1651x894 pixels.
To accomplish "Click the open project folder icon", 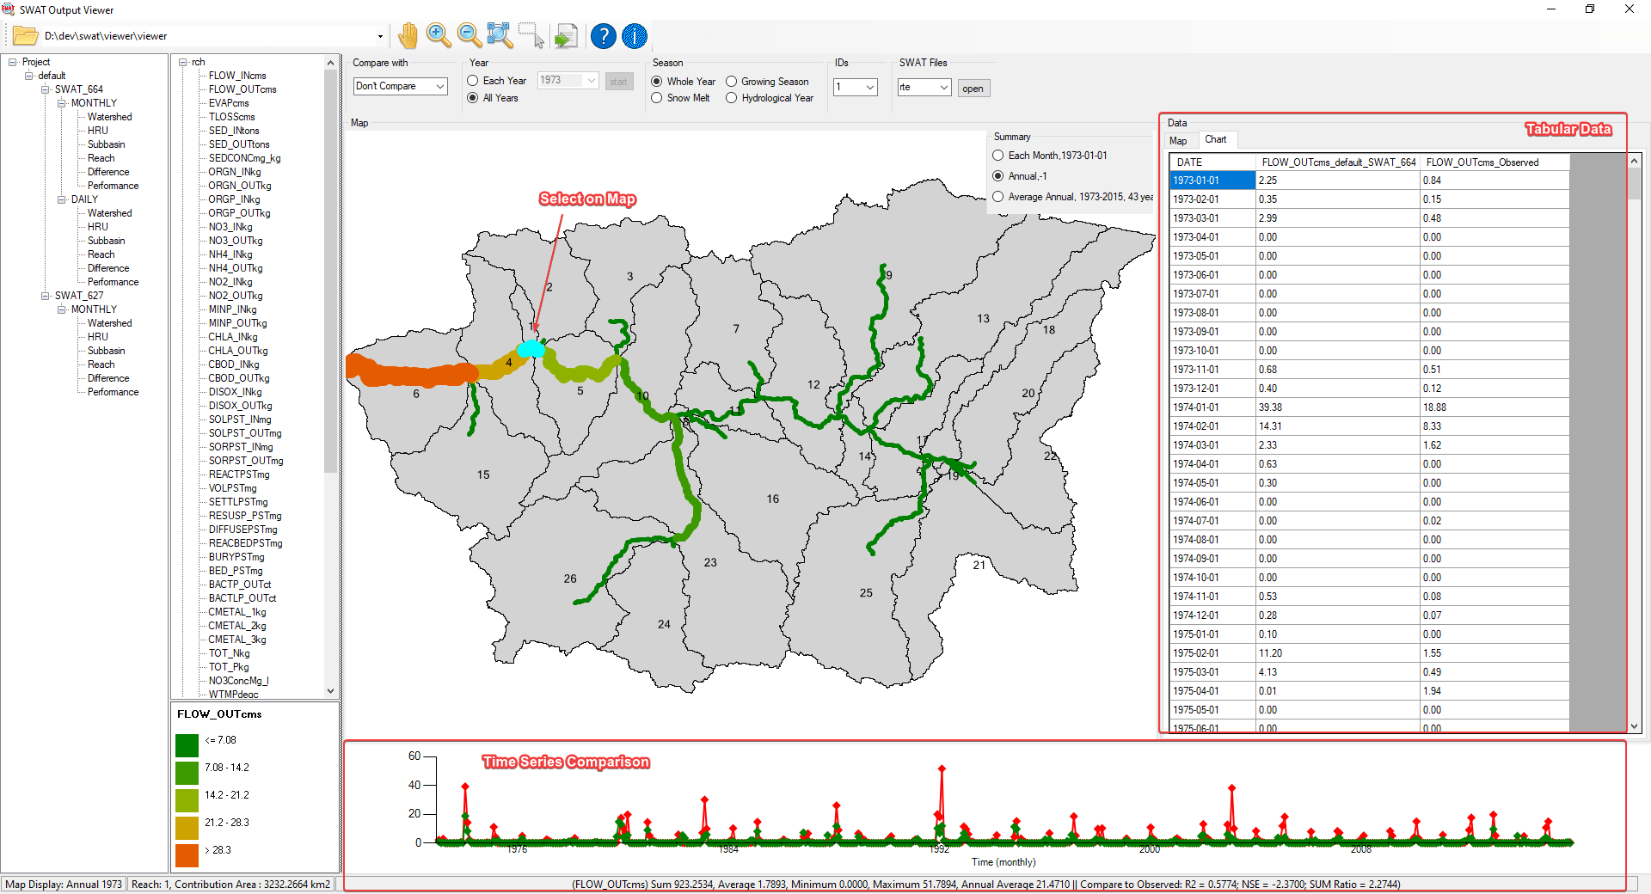I will click(25, 36).
